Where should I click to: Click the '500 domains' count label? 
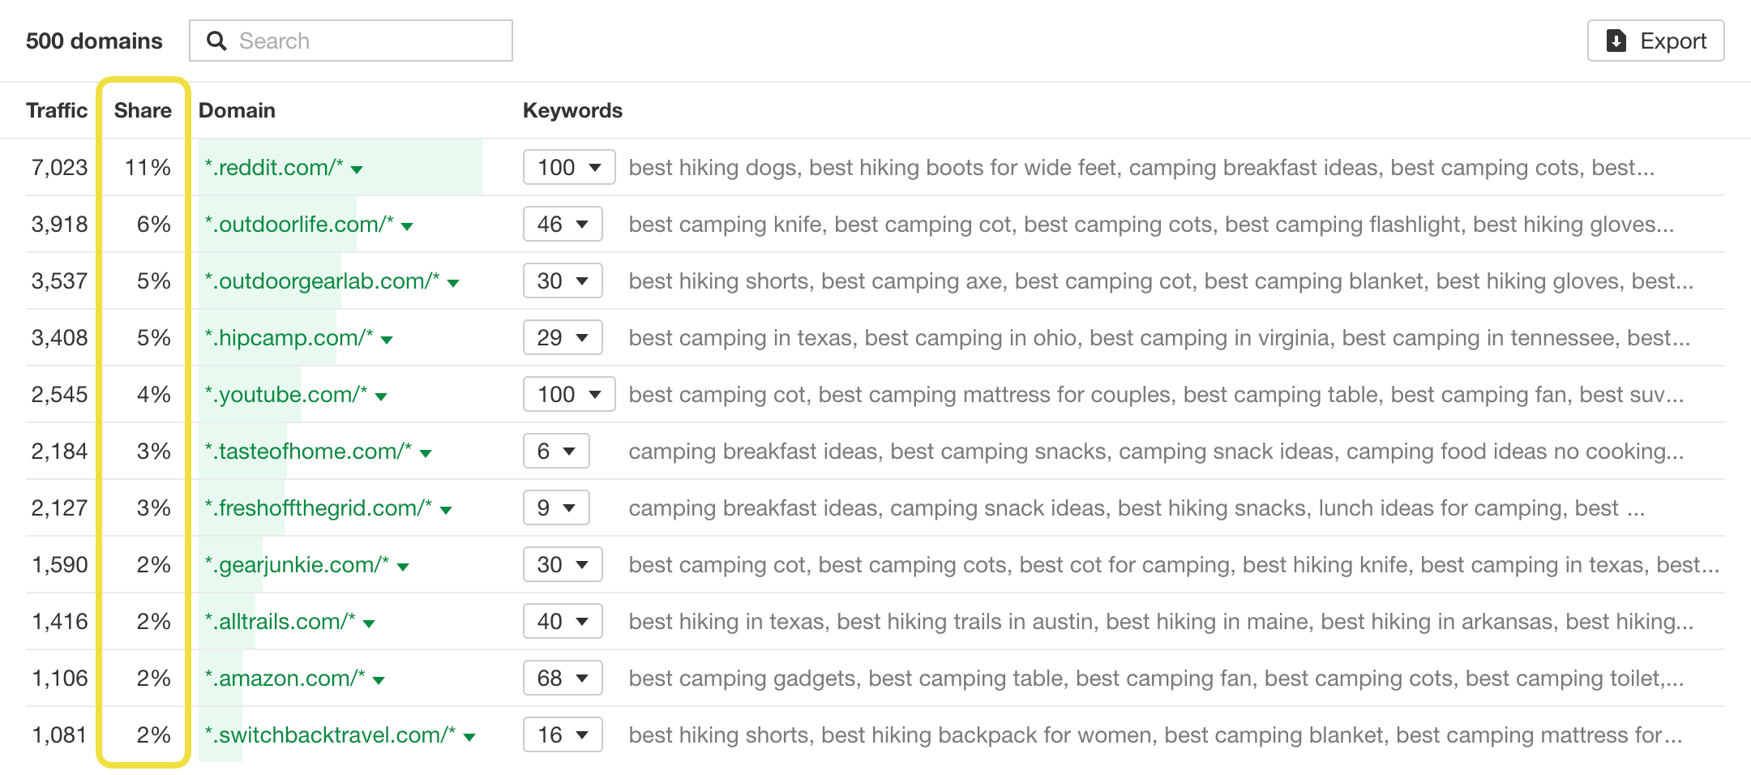94,41
